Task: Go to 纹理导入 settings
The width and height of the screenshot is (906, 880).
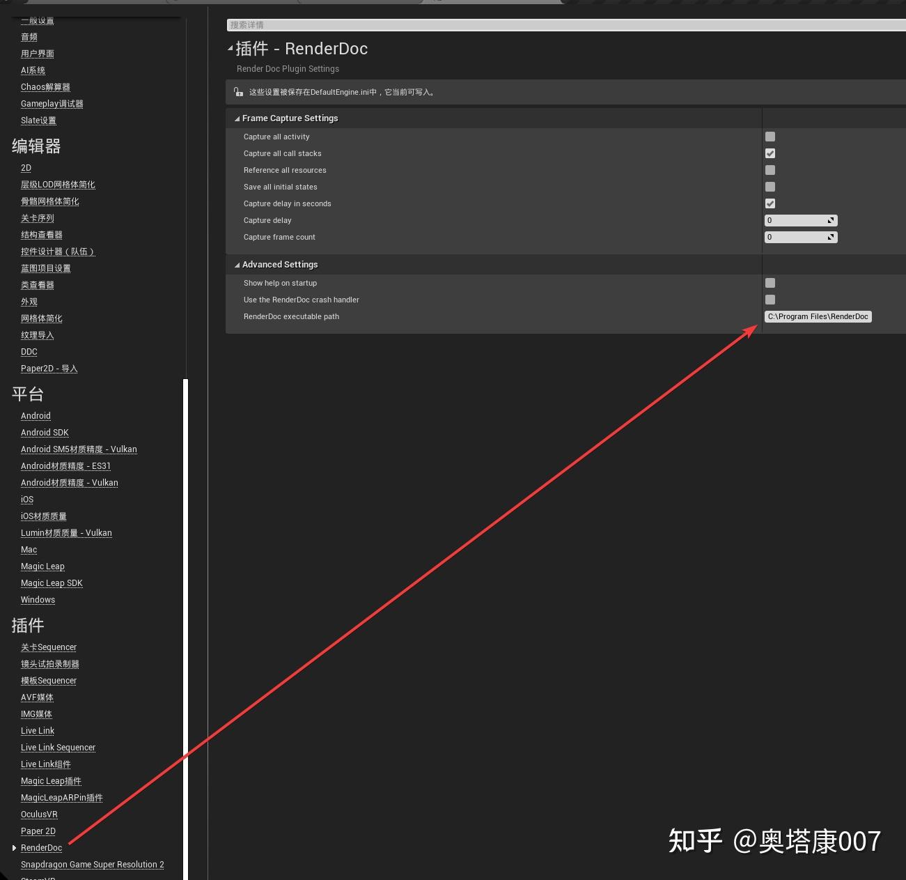Action: point(38,335)
